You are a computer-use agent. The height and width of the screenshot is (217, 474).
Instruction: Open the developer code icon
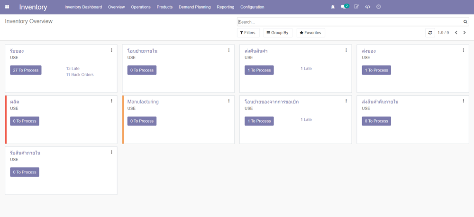click(x=368, y=7)
